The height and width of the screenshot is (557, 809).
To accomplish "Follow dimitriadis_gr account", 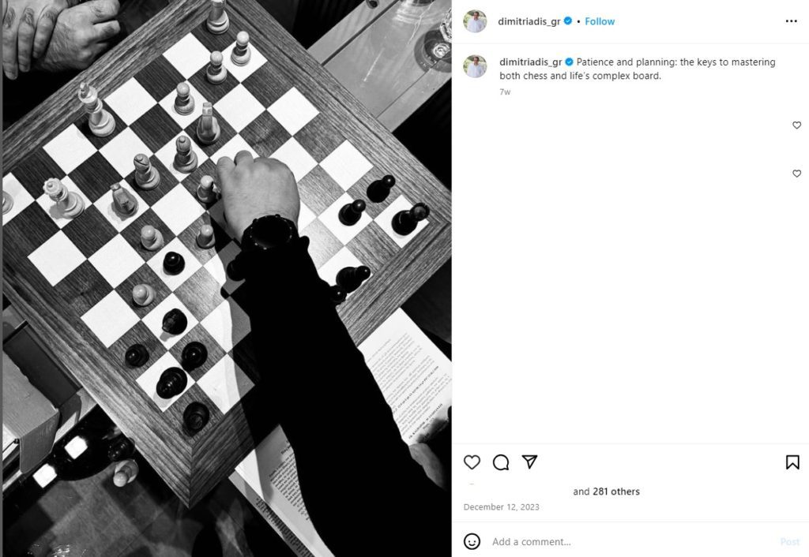I will coord(600,21).
